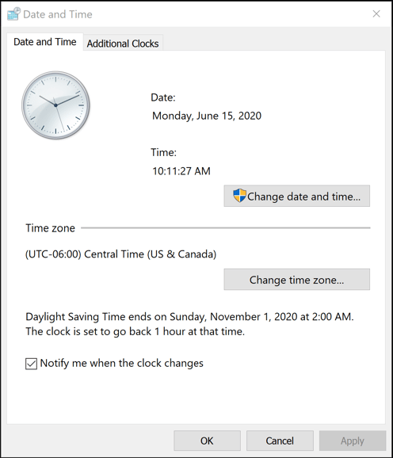This screenshot has height=458, width=393.
Task: Close the Date and Time dialog
Action: pos(376,13)
